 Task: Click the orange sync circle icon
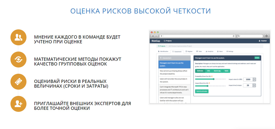pyautogui.click(x=18, y=60)
